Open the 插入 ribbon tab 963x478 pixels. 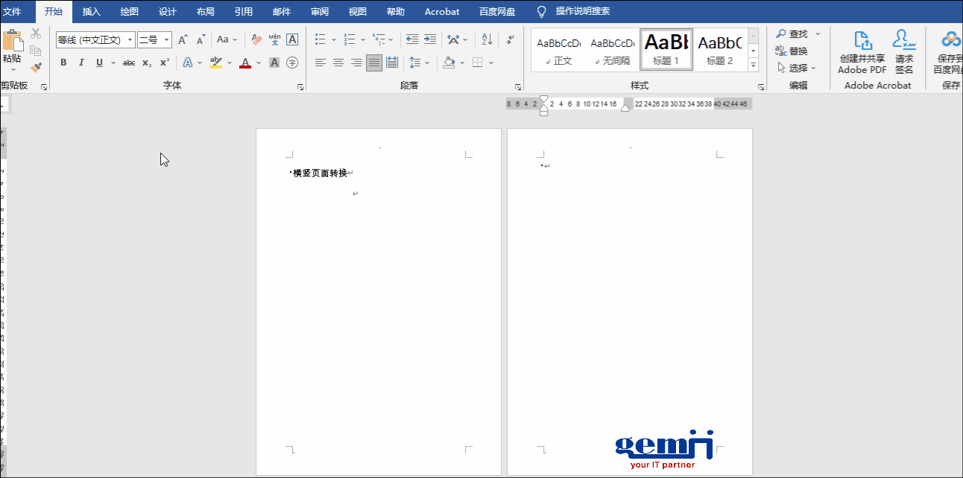coord(92,11)
